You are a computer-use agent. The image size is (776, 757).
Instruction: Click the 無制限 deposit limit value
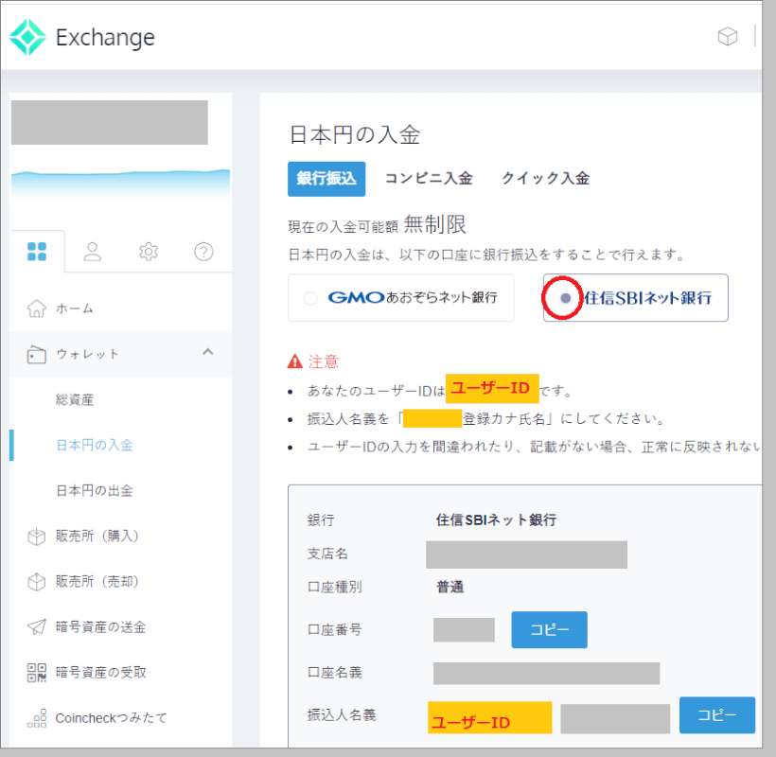coord(435,224)
